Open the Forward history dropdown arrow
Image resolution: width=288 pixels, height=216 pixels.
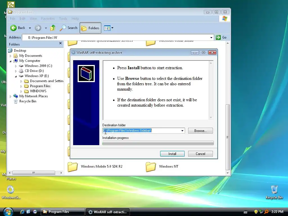[46, 28]
